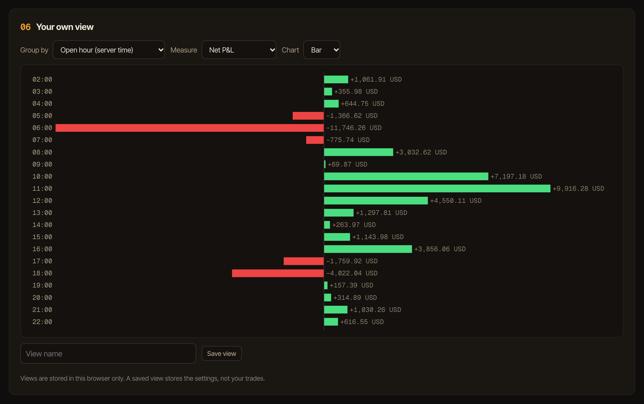
Task: Click the green bar for 10:00
Action: pos(406,176)
